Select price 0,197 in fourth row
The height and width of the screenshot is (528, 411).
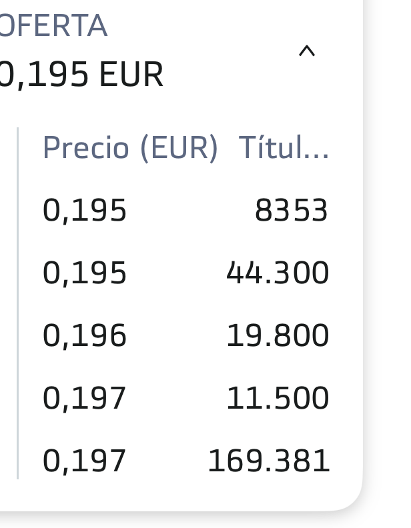point(85,399)
